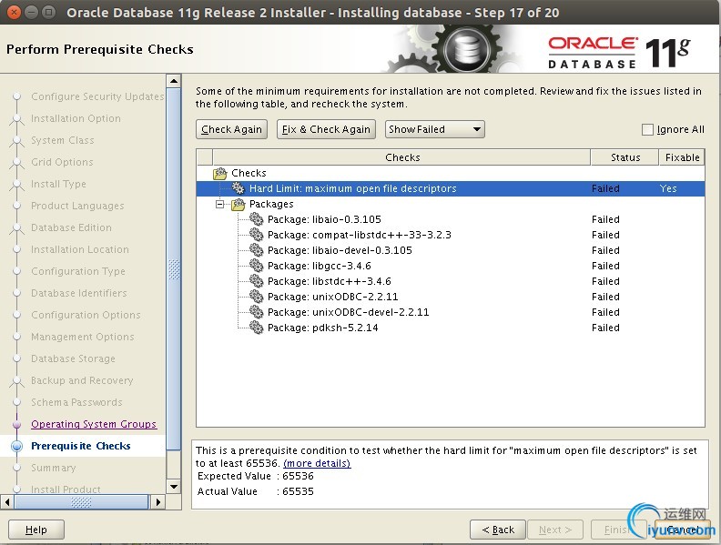Click sidebar scrollbar up arrow
721x545 pixels.
[174, 81]
